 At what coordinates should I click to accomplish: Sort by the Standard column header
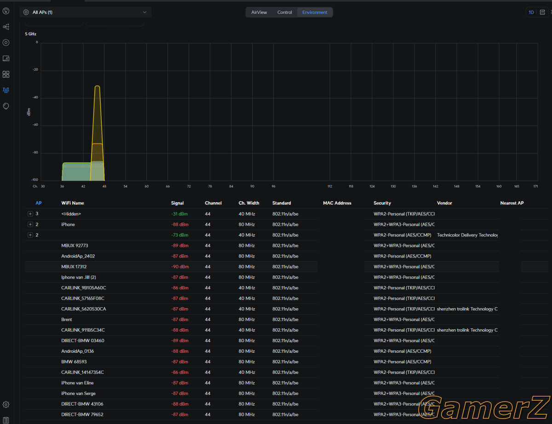[x=282, y=203]
